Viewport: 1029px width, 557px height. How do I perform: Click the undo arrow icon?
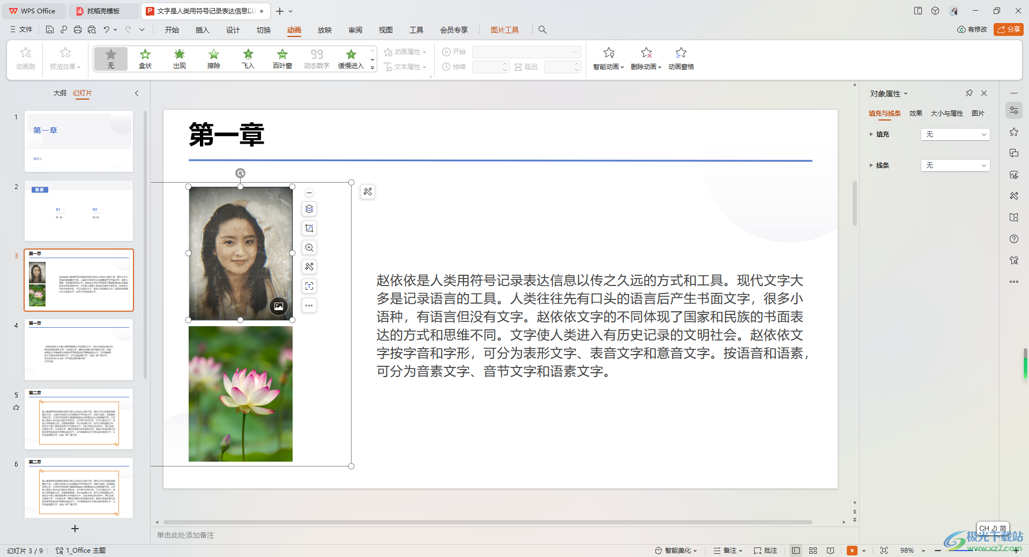pos(107,30)
